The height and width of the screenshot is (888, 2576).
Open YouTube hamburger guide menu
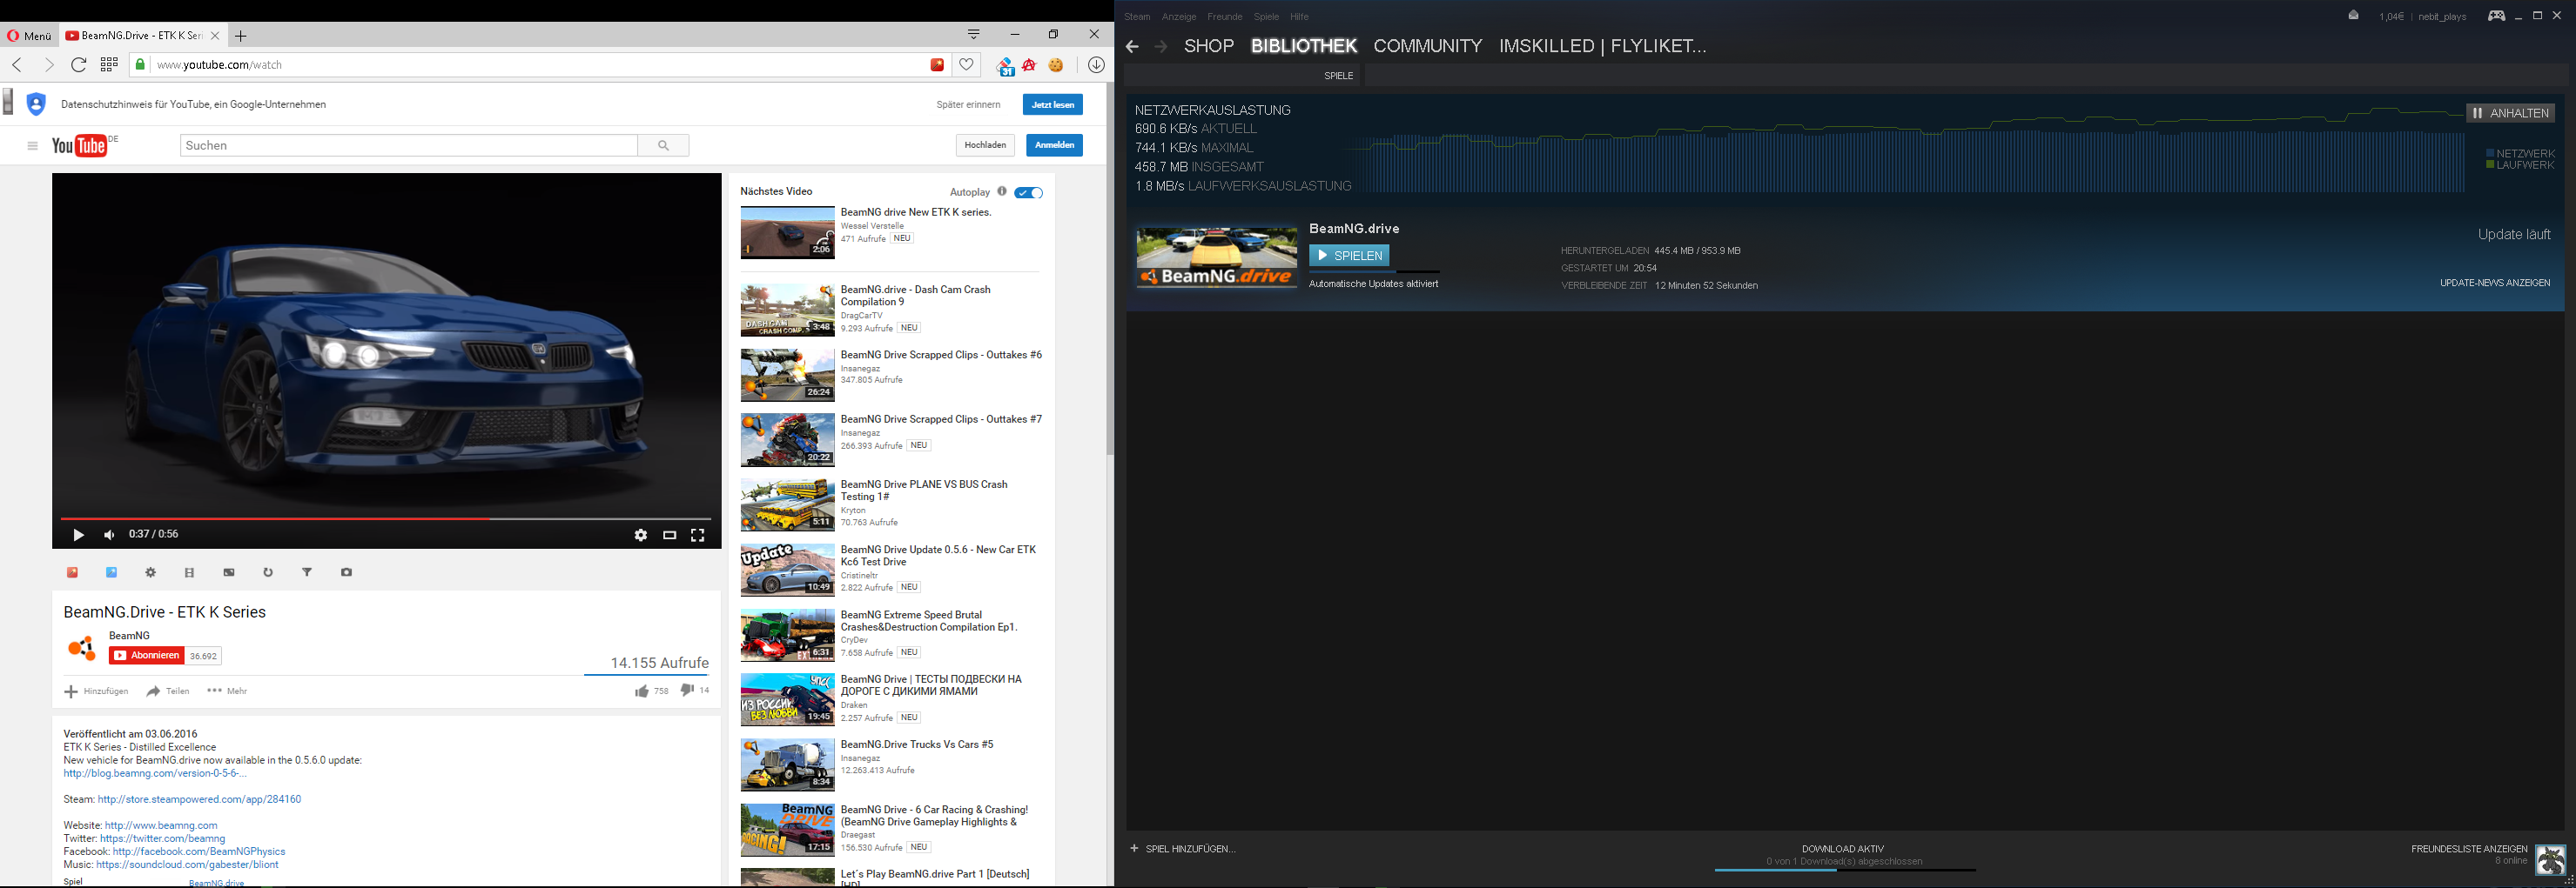click(x=33, y=146)
